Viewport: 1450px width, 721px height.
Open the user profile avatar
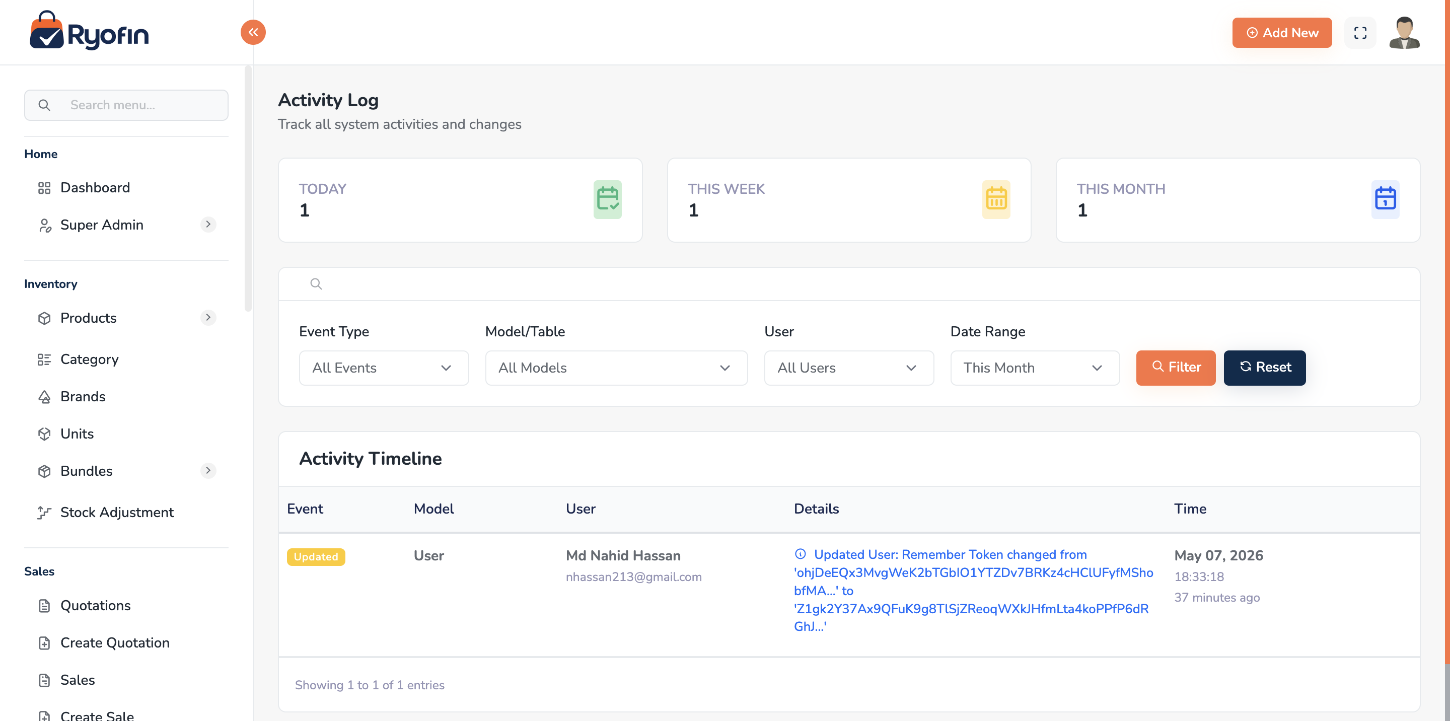[x=1404, y=33]
